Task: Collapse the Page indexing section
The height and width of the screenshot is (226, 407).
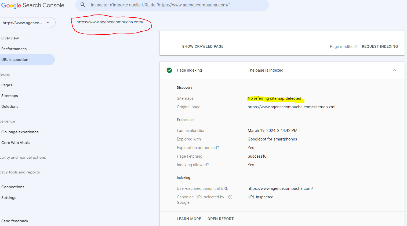Action: (395, 70)
